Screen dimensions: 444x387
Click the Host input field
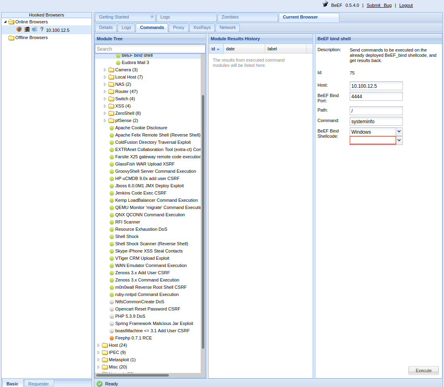coord(376,86)
